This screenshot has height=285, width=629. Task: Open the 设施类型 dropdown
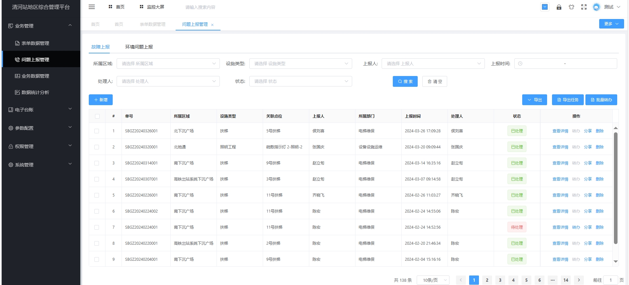(x=300, y=64)
